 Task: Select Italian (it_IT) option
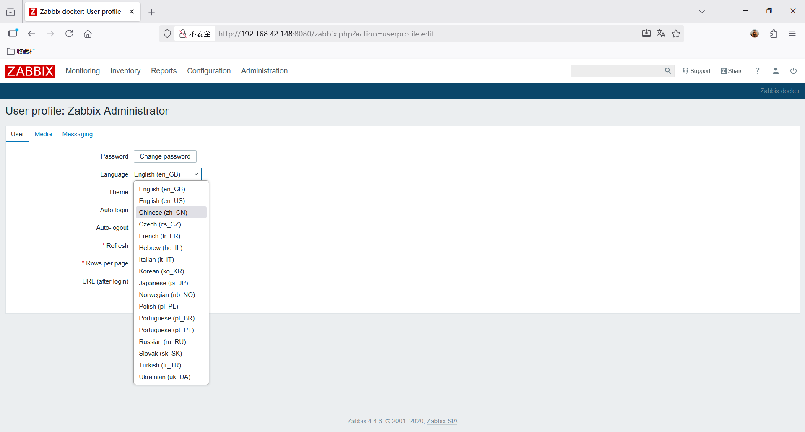point(171,260)
